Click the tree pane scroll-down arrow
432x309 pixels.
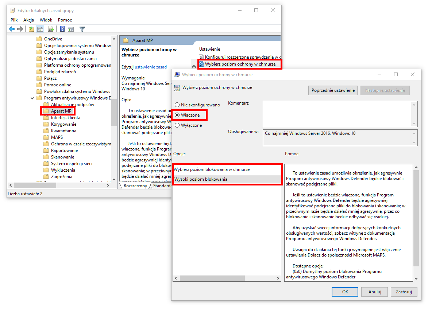114,179
